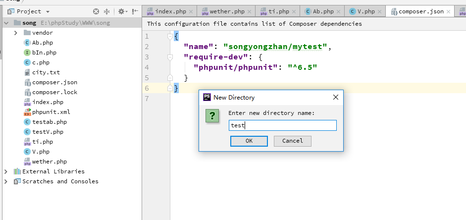Expand the vendor folder
The width and height of the screenshot is (466, 220).
pyautogui.click(x=16, y=33)
